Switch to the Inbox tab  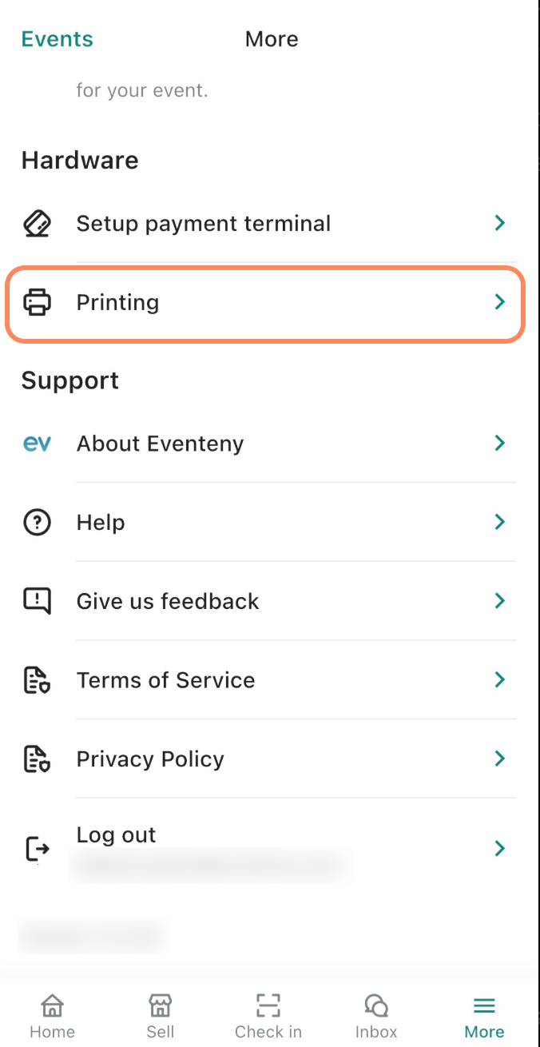point(376,1017)
